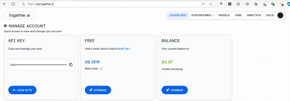Open the Jobs page
Screen dimensions: 290x101
pyautogui.click(x=238, y=15)
